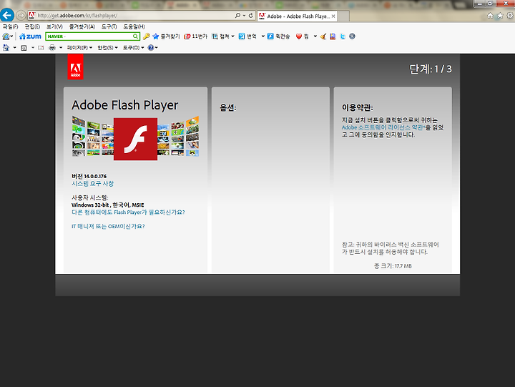The image size is (515, 387).
Task: Click the 퀵전송 quick send toolbar button
Action: (278, 36)
